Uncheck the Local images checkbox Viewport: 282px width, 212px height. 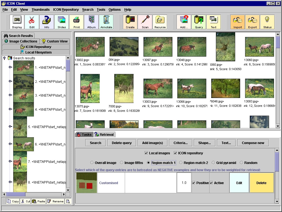pyautogui.click(x=147, y=153)
